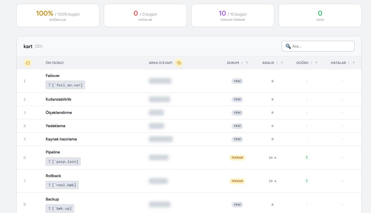Sort the table by ARALIK column
The height and width of the screenshot is (213, 371).
pos(277,63)
